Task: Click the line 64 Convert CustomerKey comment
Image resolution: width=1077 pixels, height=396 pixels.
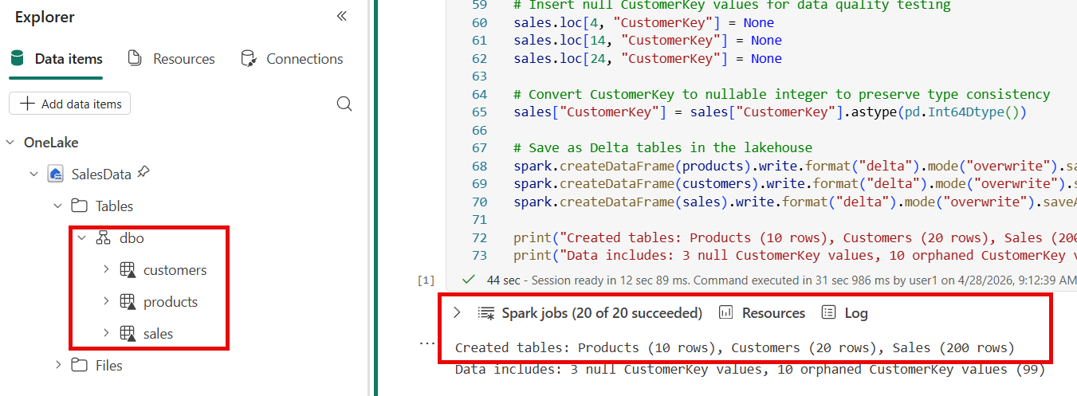Action: [x=782, y=94]
